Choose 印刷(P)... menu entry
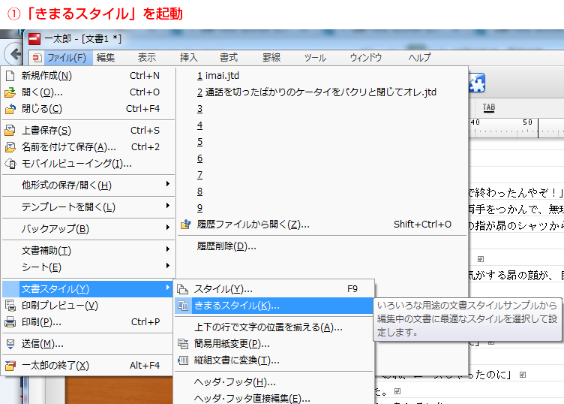The height and width of the screenshot is (404, 564). pos(88,322)
